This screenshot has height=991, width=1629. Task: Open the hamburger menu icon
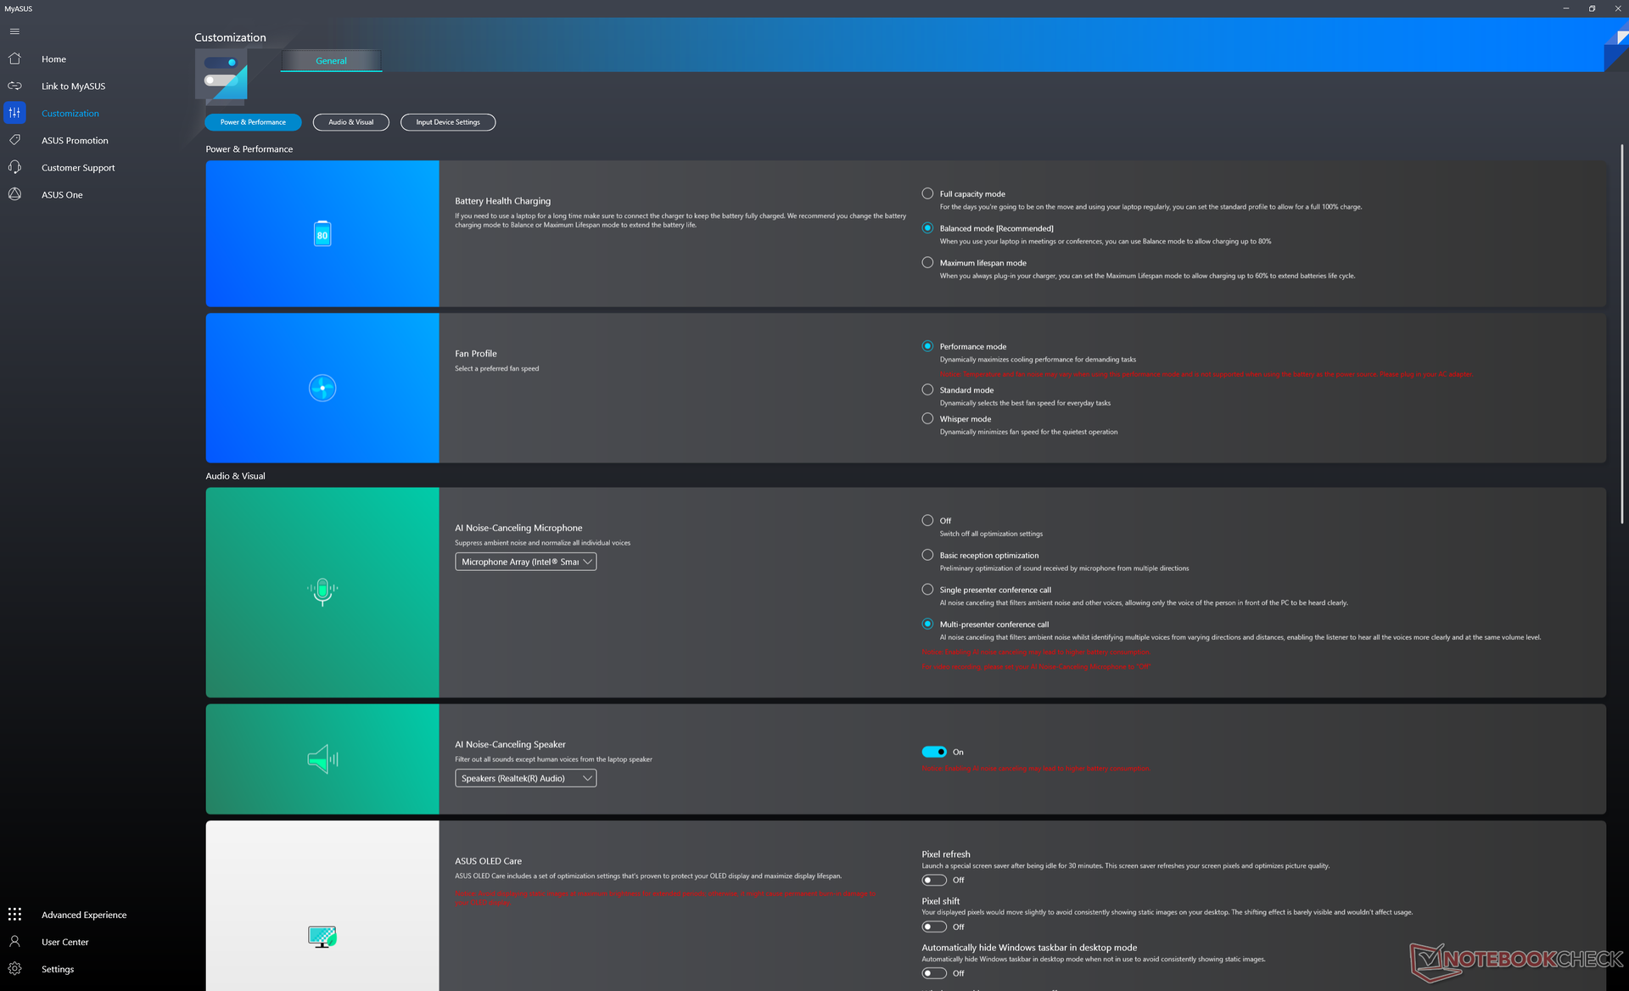pyautogui.click(x=14, y=31)
